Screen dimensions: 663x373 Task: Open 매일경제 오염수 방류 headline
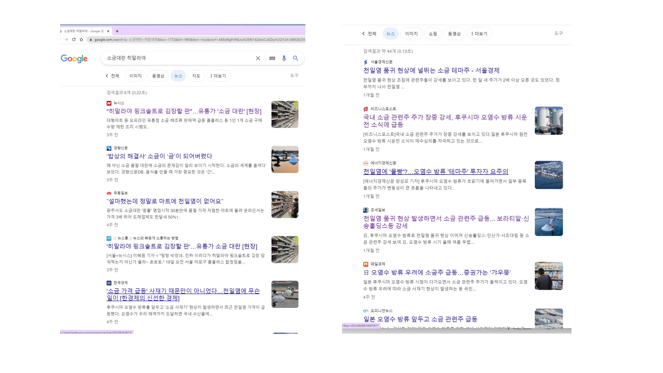tap(437, 272)
